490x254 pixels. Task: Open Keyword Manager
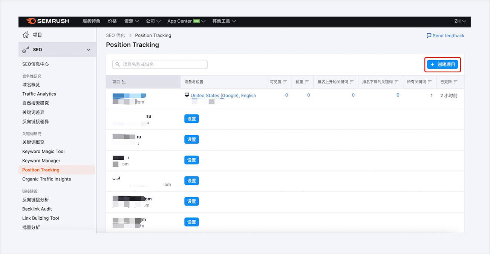pos(41,161)
